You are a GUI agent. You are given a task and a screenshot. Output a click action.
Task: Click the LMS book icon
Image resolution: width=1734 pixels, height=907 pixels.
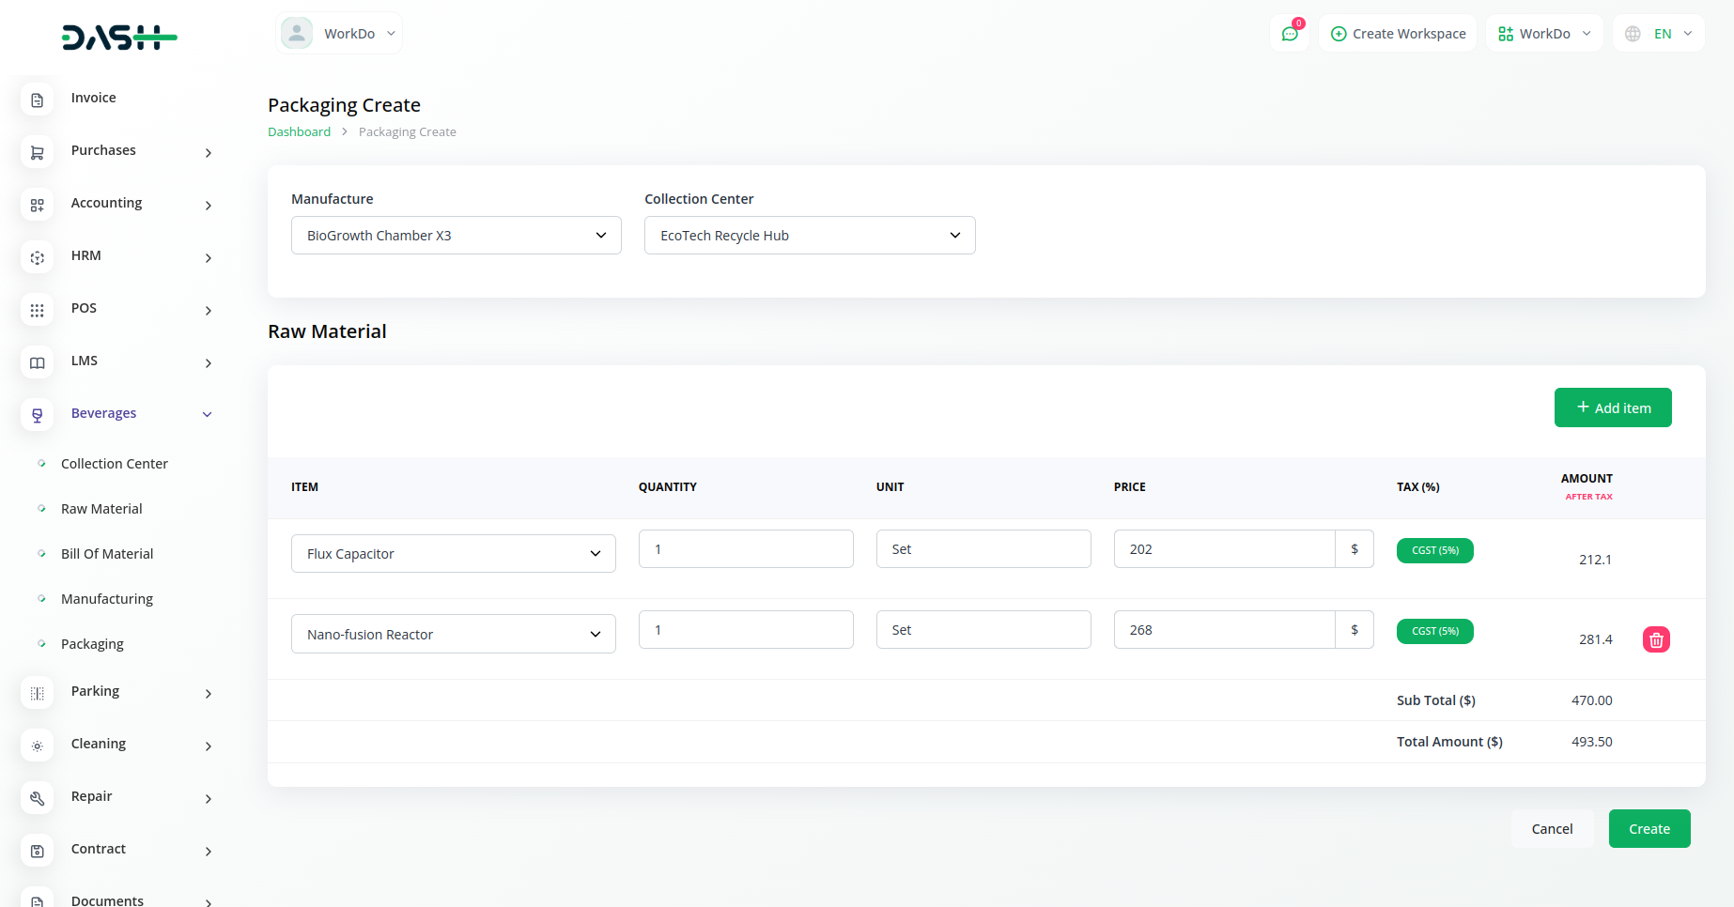point(38,362)
